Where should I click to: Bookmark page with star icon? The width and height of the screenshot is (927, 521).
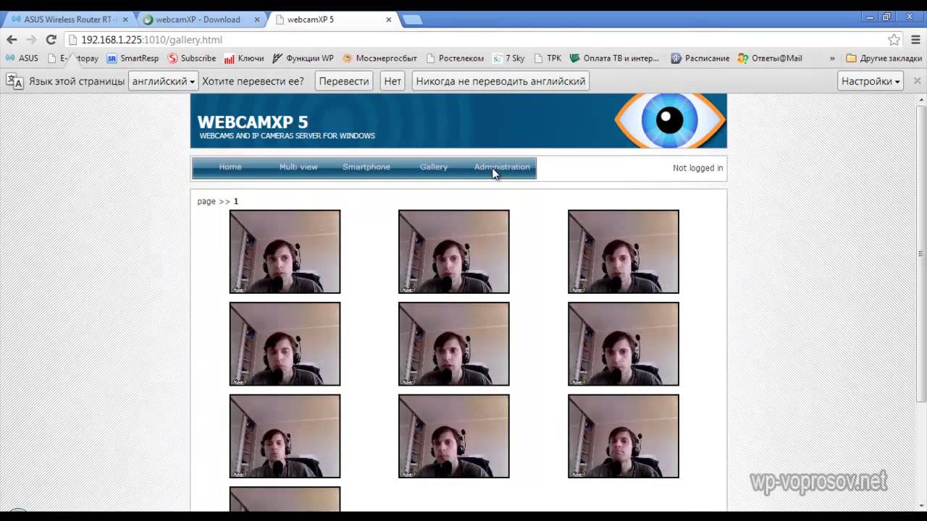(894, 40)
